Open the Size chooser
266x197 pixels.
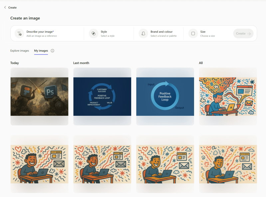point(207,34)
